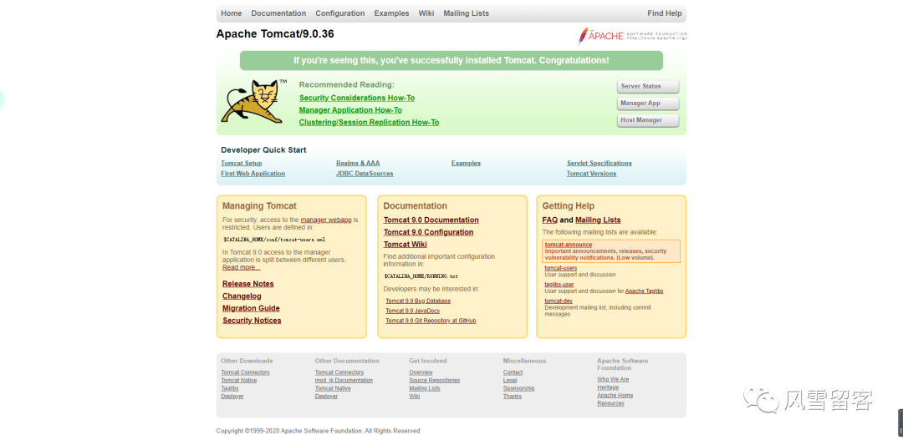Click Find Help in the navigation bar

(x=665, y=13)
